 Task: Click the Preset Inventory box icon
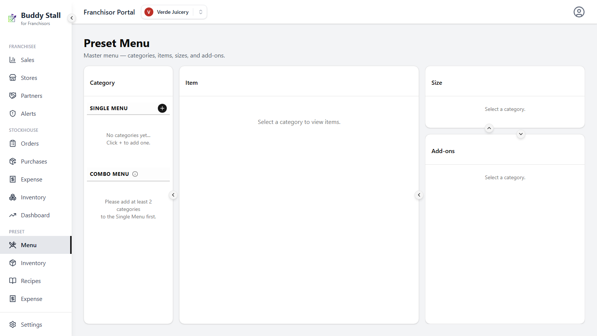[x=13, y=263]
